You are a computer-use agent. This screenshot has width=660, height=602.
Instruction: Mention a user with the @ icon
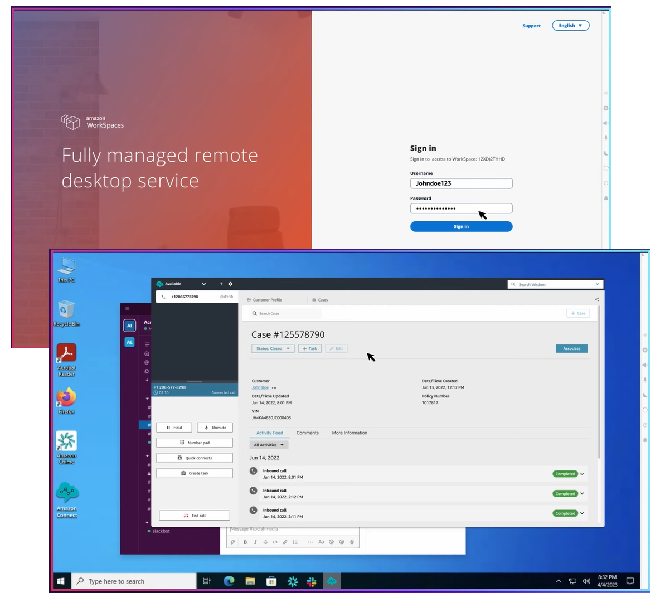click(332, 541)
